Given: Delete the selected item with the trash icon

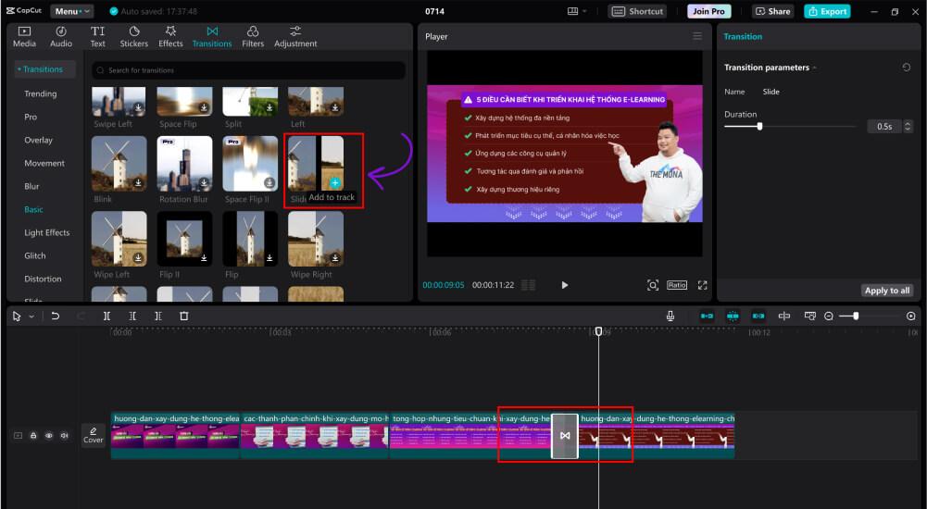Looking at the screenshot, I should click(184, 317).
